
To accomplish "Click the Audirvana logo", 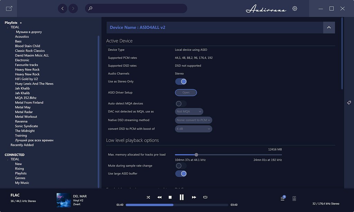I will click(266, 9).
